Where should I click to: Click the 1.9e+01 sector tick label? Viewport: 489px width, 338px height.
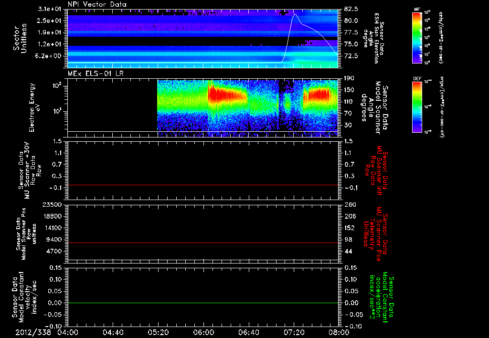(x=49, y=32)
